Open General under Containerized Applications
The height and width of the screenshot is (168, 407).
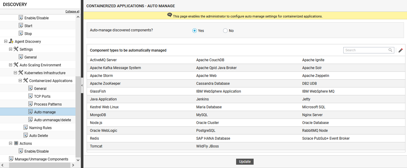click(40, 89)
